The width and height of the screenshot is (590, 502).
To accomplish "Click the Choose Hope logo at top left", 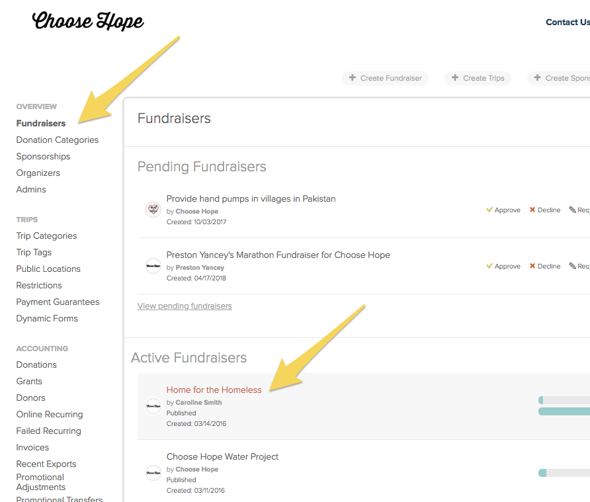I will (88, 21).
